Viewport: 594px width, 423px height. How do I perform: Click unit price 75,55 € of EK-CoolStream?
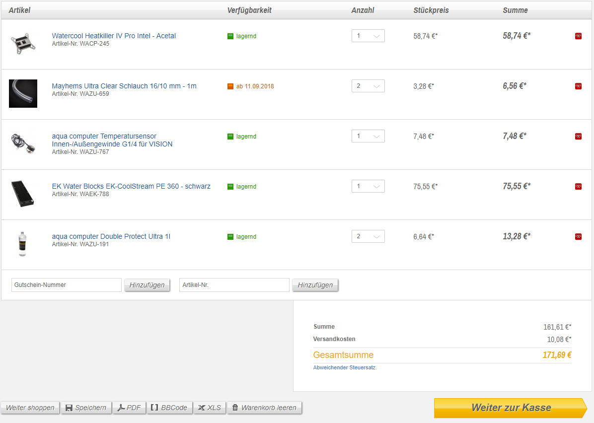point(426,186)
